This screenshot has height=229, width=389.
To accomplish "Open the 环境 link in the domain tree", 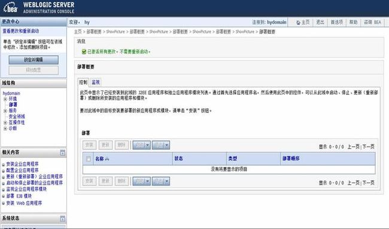I will (x=13, y=99).
